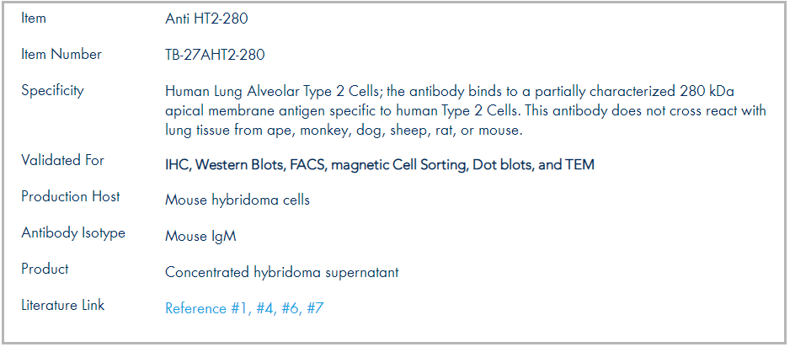This screenshot has height=347, width=790.
Task: Select the TB-27AHT2-280 item number text
Action: pyautogui.click(x=215, y=55)
